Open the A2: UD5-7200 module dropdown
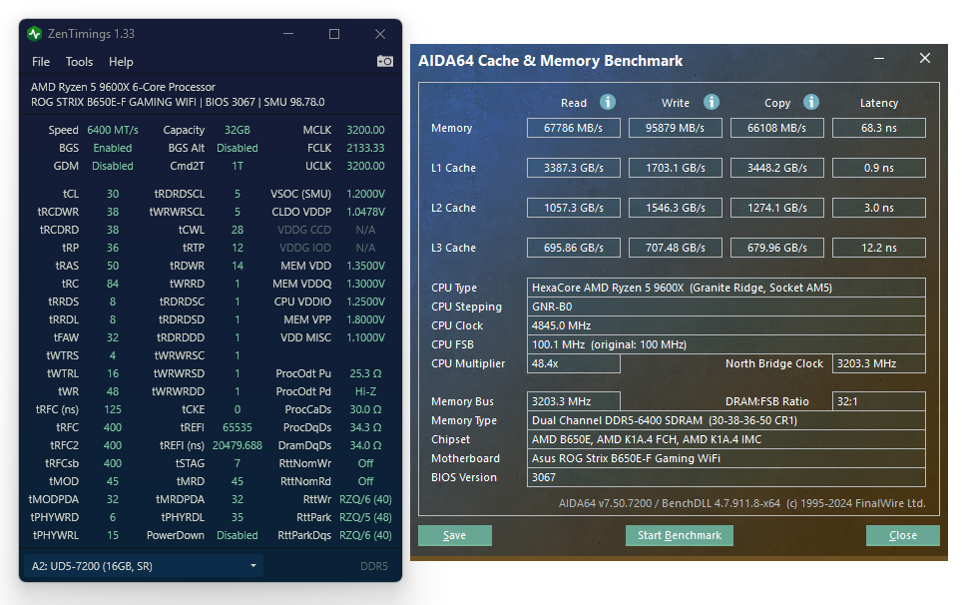Screen dimensions: 962x605 144,566
